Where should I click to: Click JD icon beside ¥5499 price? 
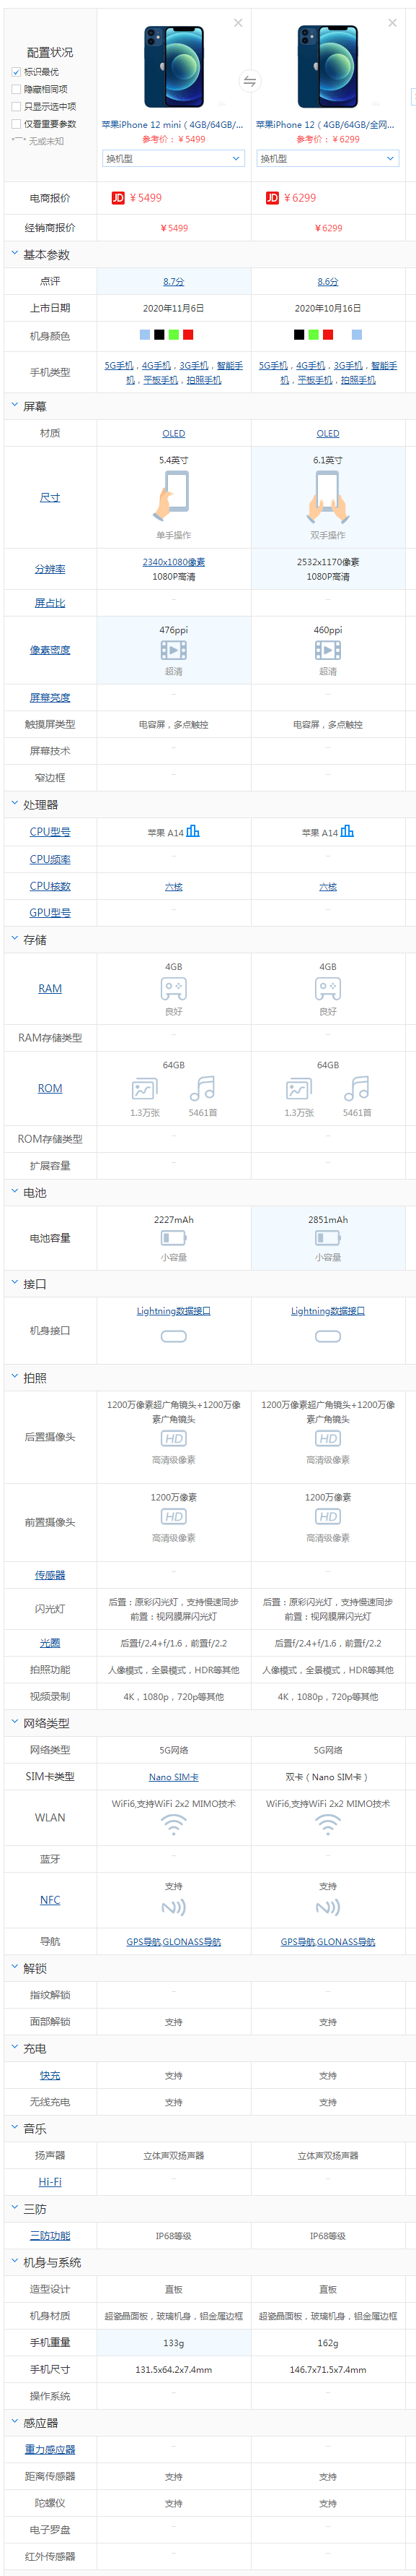click(118, 198)
